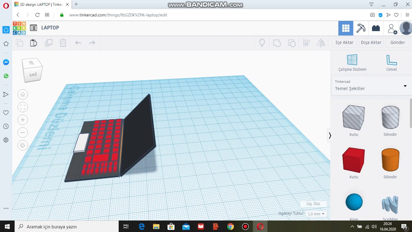Screen dimensions: 412x232
Task: Click the Undo arrow
Action: coord(78,43)
